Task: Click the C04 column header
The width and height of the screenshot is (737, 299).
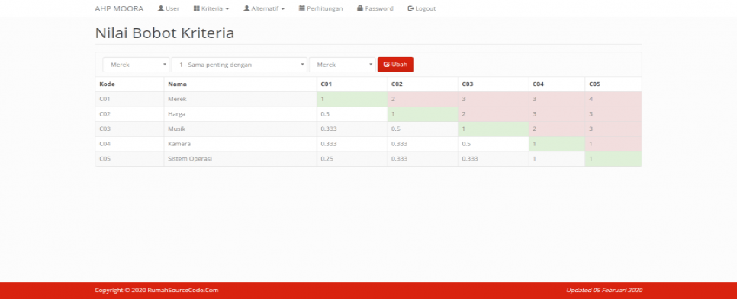Action: [x=556, y=84]
